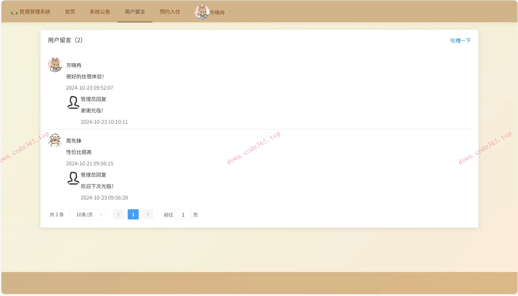Click the admin icon next to 欢迎下次光临 reply
Viewport: 518px width, 296px height.
coord(73,178)
